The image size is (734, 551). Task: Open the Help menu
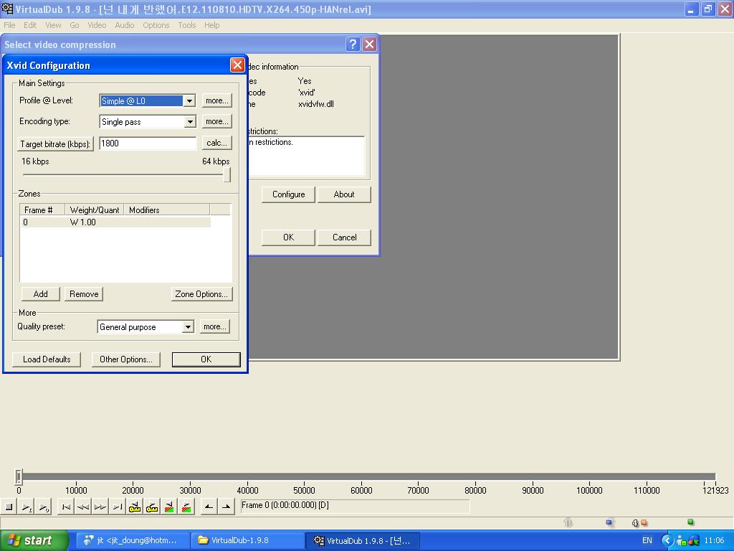[x=211, y=25]
